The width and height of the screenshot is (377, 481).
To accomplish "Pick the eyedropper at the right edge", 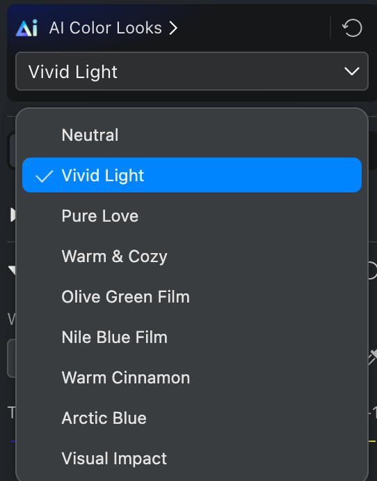I will 372,358.
